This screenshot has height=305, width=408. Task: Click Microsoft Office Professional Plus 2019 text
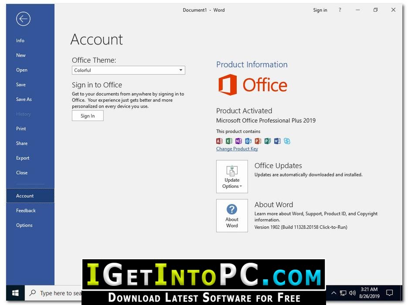[265, 120]
